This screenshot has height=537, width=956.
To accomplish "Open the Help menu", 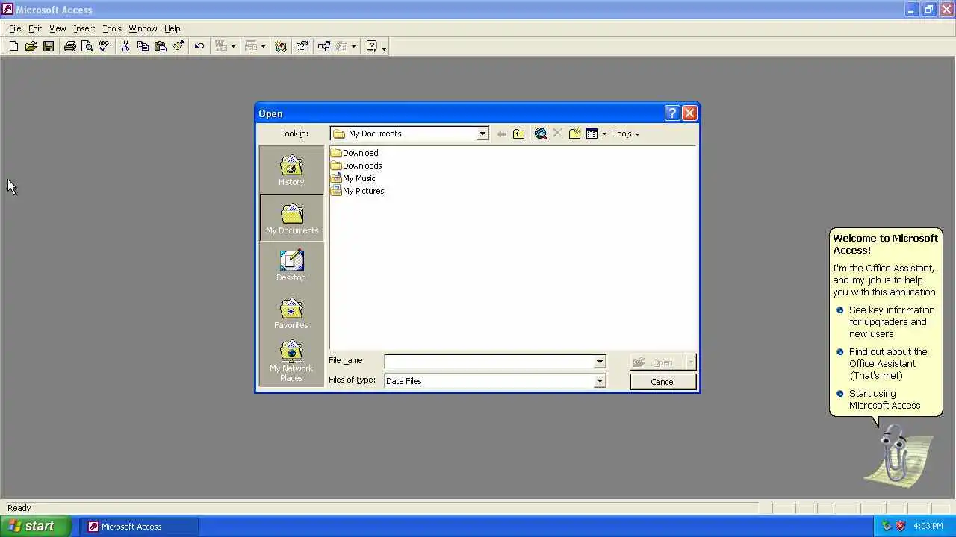I will click(173, 28).
